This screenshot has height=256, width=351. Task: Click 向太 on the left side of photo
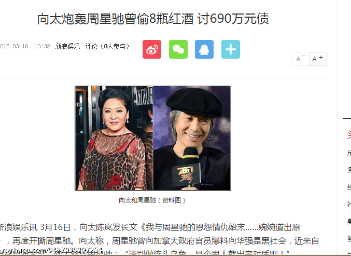coord(114,138)
